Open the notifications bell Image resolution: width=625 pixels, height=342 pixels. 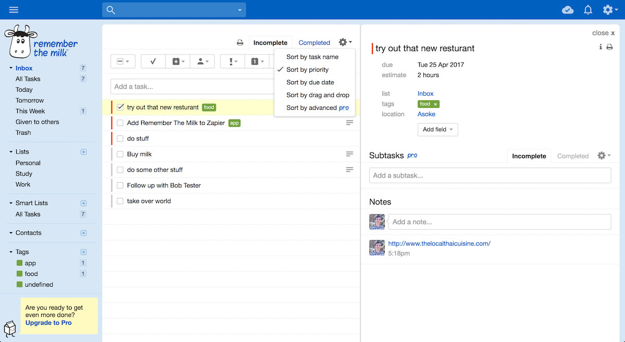point(588,10)
